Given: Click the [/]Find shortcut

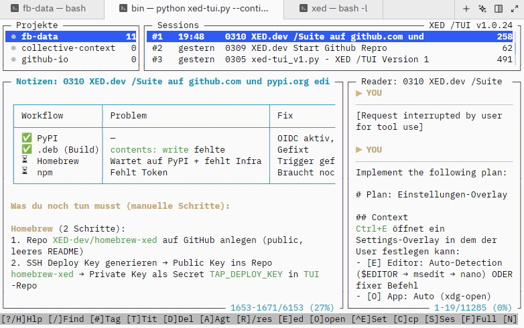Looking at the screenshot, I should 66,319.
